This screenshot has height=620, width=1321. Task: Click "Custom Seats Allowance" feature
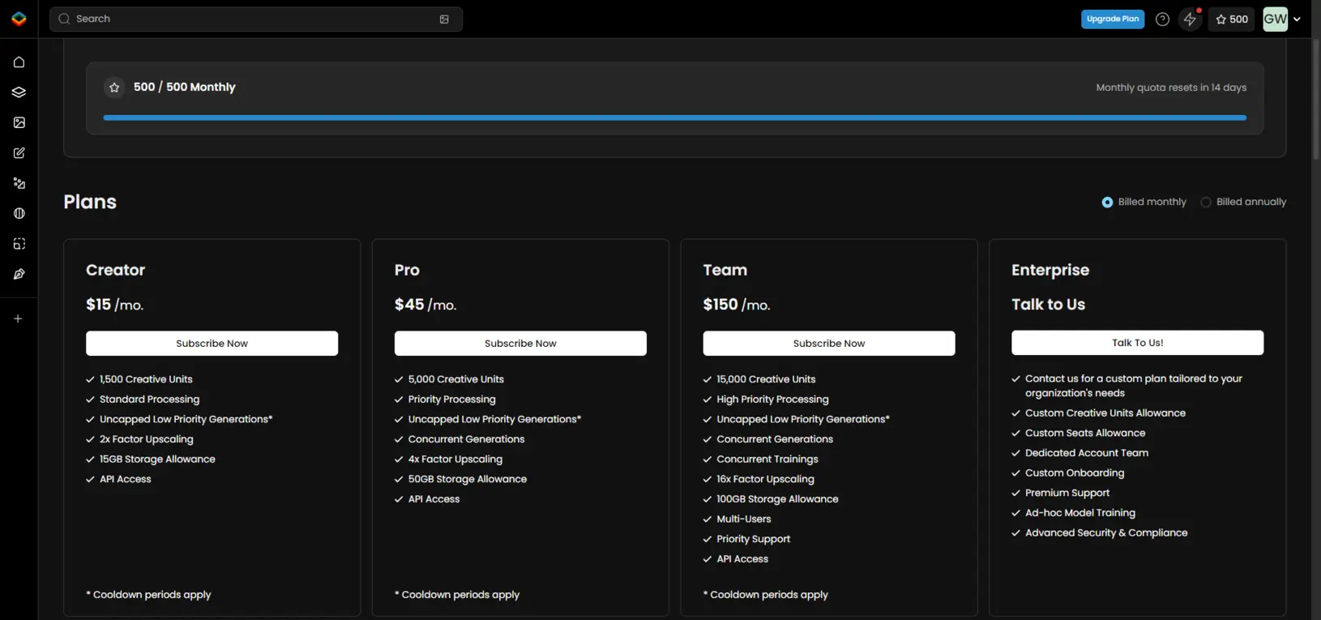1085,434
